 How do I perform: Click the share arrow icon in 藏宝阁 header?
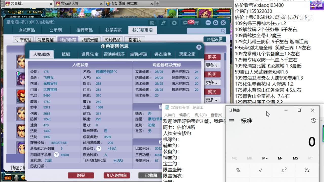click(163, 23)
